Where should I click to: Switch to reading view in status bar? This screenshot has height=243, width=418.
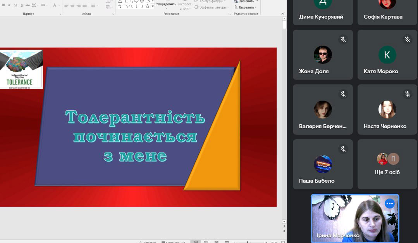point(217,242)
